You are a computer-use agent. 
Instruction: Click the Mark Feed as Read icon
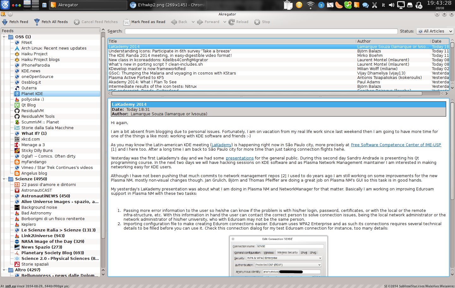(x=126, y=22)
